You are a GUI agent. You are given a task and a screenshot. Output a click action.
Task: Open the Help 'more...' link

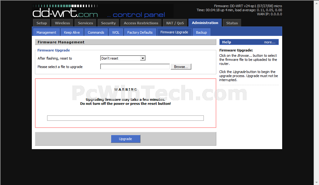270,42
